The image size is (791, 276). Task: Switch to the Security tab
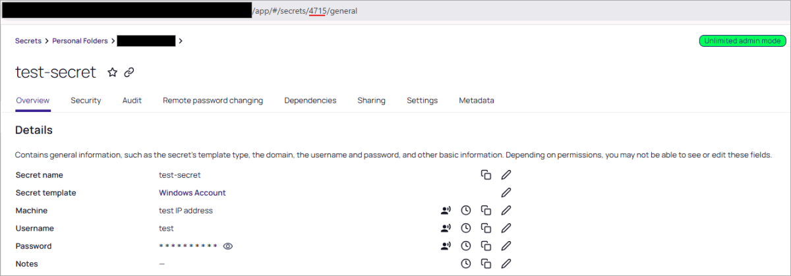point(86,101)
